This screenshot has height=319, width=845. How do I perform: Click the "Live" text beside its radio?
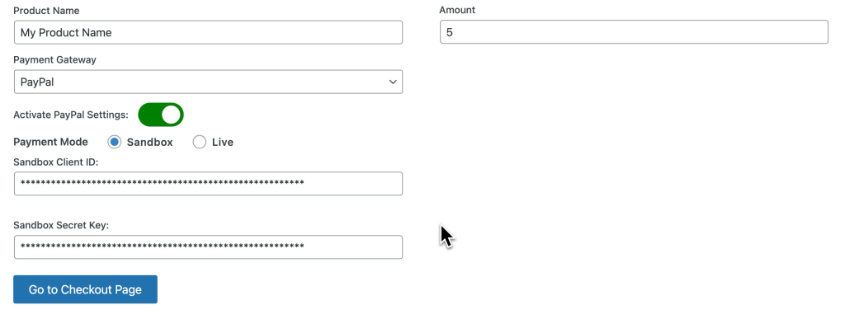(x=223, y=142)
